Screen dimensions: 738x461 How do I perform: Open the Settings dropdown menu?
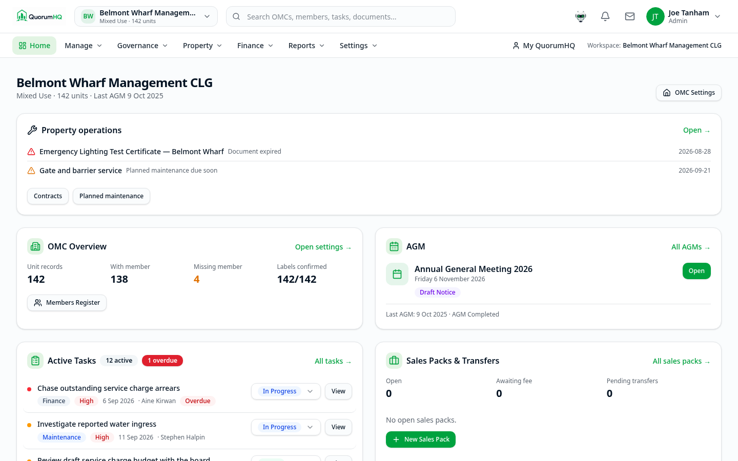coord(359,46)
